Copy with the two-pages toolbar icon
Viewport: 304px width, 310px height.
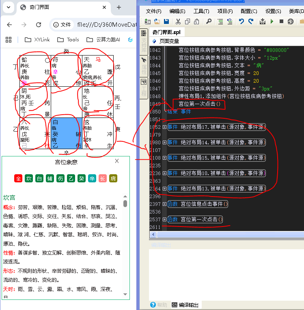[188, 21]
